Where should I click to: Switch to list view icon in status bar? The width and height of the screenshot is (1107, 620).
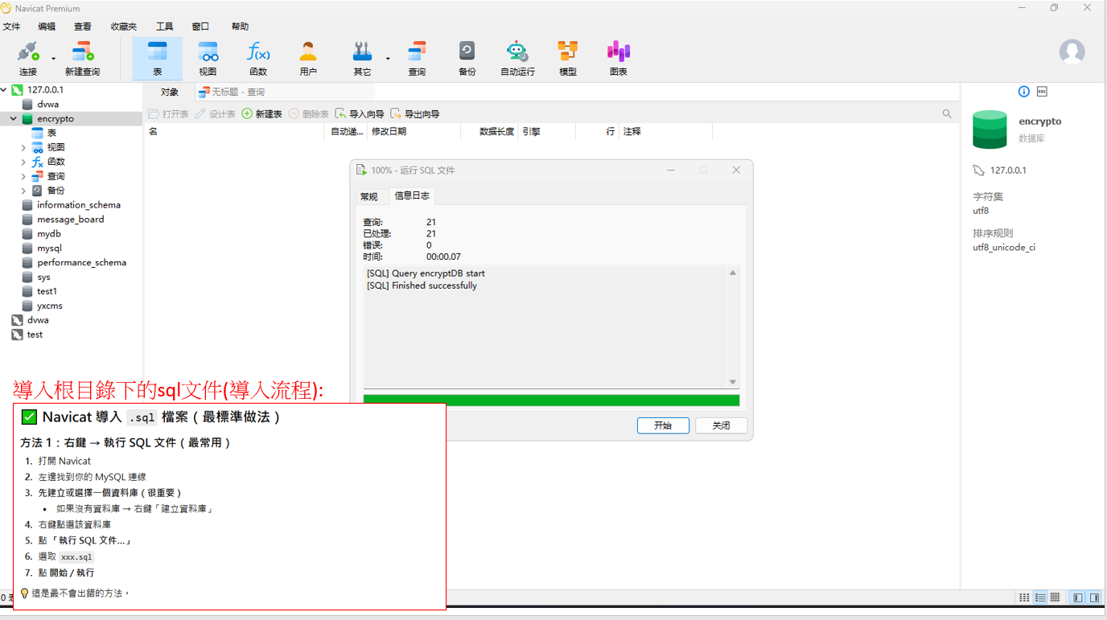click(1024, 597)
